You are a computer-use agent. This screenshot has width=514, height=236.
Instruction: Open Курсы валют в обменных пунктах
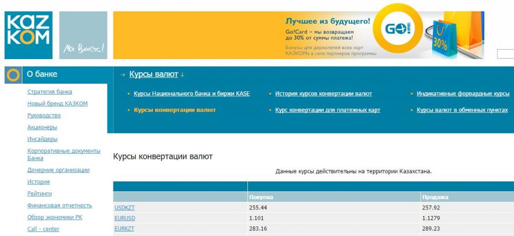[x=462, y=110]
